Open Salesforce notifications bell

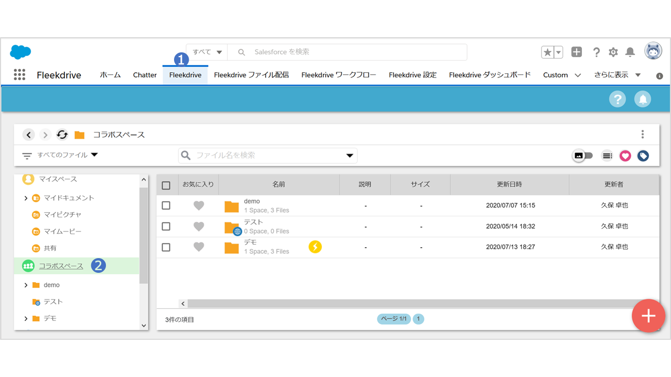pyautogui.click(x=631, y=52)
